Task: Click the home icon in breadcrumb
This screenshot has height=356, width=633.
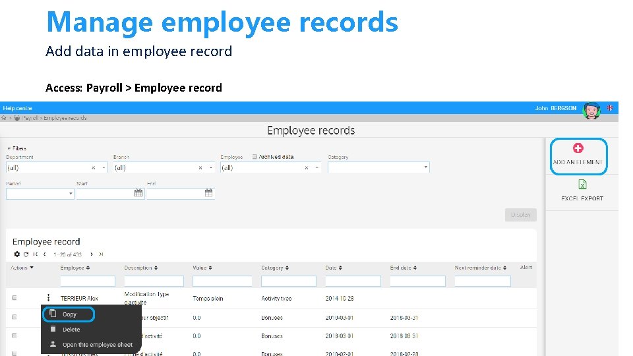Action: tap(4, 118)
